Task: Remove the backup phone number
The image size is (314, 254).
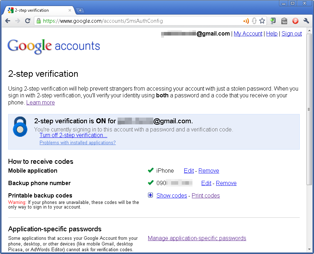Action: click(x=226, y=183)
